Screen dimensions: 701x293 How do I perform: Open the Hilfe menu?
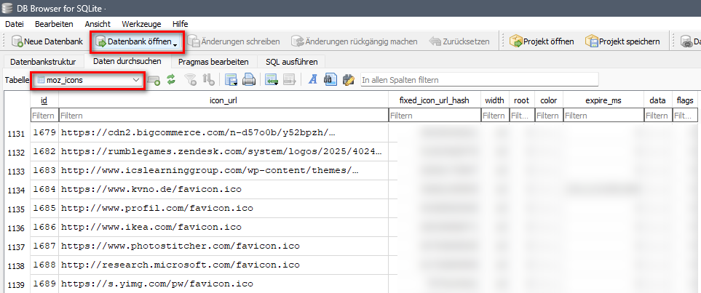click(x=181, y=24)
